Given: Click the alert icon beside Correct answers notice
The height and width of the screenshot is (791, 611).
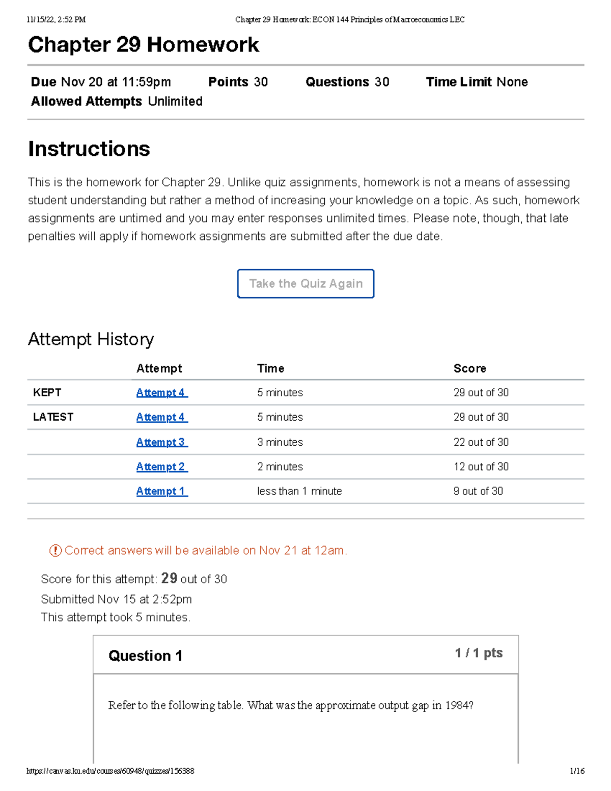Looking at the screenshot, I should [55, 551].
